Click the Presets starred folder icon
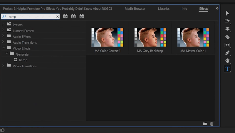Screen dimensions: 235x133 pos(9,24)
